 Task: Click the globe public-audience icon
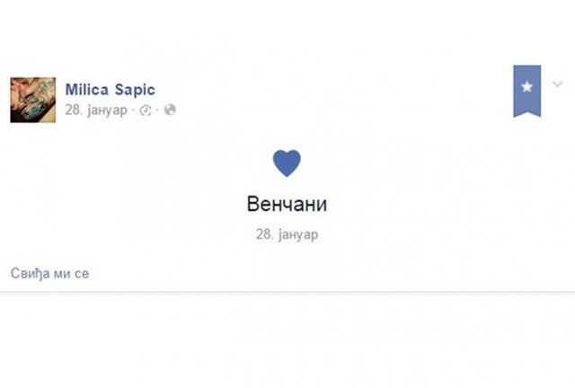tap(171, 110)
